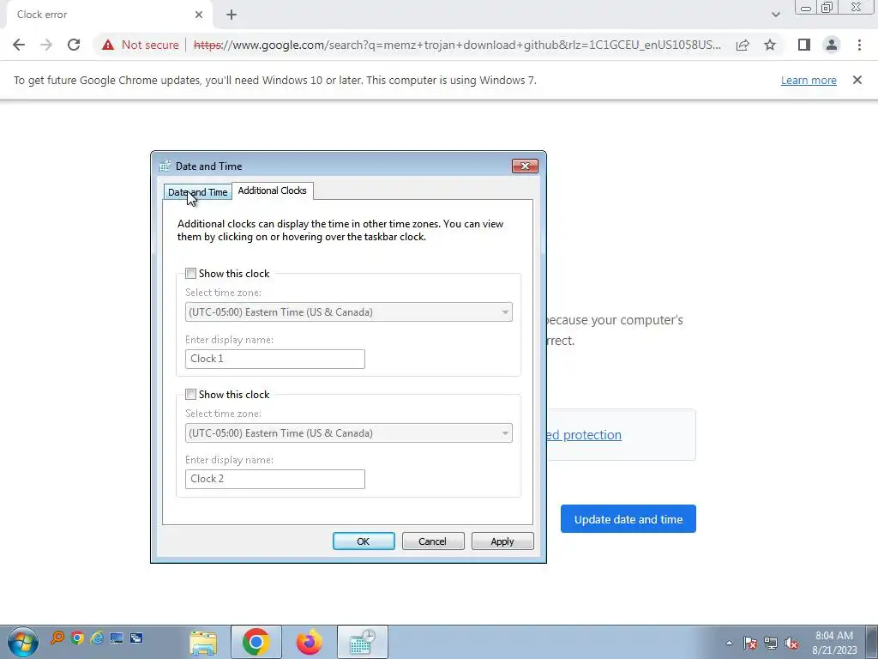The image size is (878, 659).
Task: Go back using Chrome's back arrow
Action: pyautogui.click(x=19, y=45)
